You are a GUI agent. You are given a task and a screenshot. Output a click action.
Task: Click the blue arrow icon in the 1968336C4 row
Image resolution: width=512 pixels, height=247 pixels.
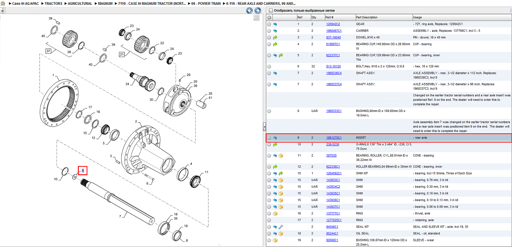coord(275,73)
